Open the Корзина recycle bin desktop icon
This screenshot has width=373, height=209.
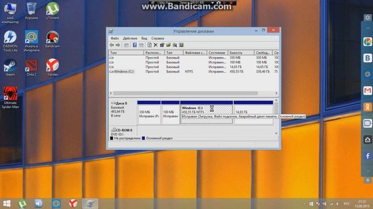[x=31, y=11]
